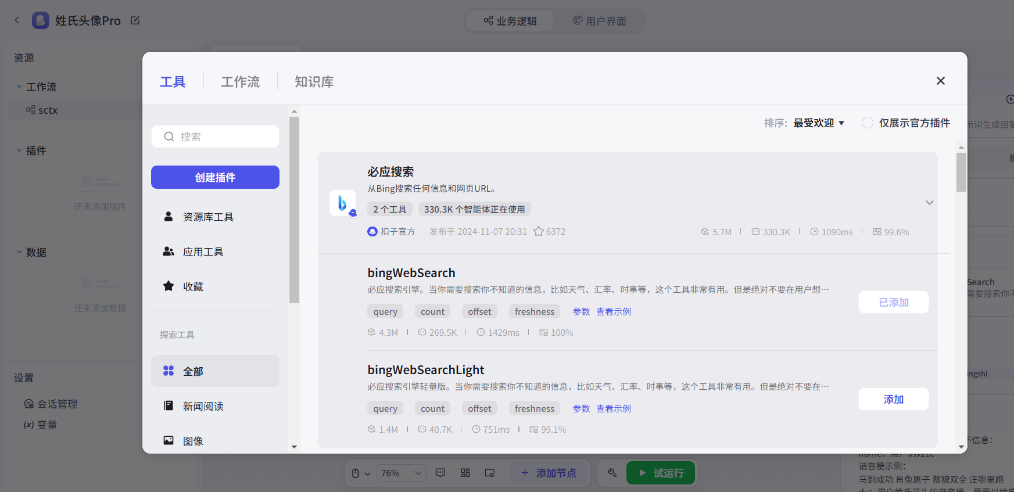Open 会话管理 in settings
Viewport: 1014px width, 492px height.
[x=51, y=404]
